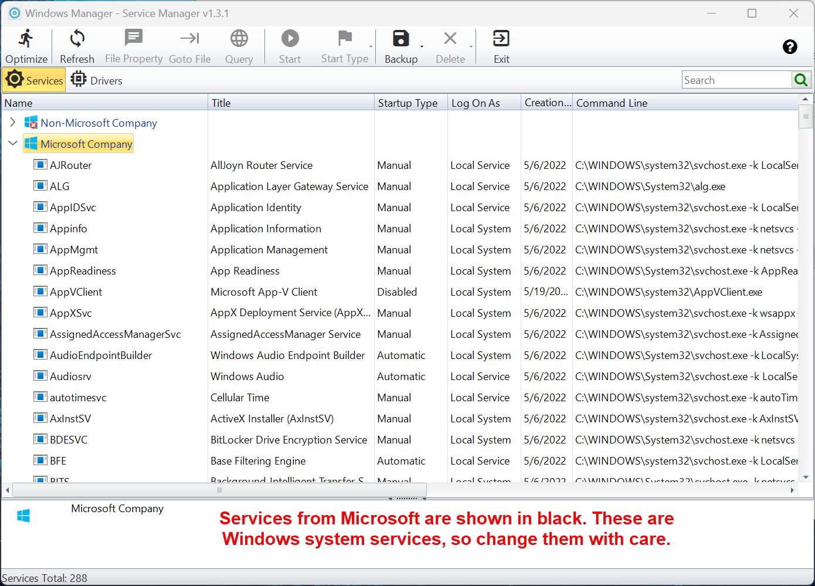
Task: Click the AJRouter service icon
Action: pos(40,165)
